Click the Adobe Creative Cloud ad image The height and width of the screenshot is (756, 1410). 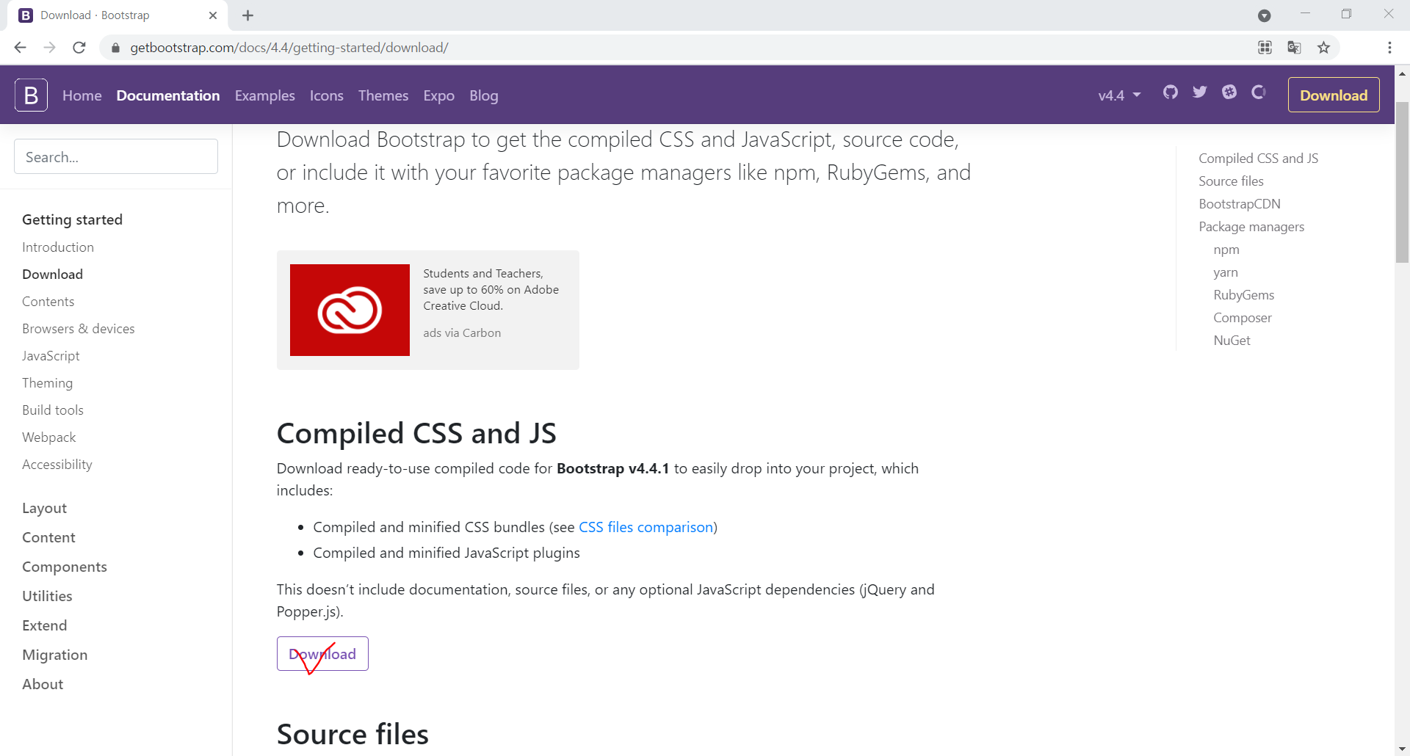[x=350, y=310]
